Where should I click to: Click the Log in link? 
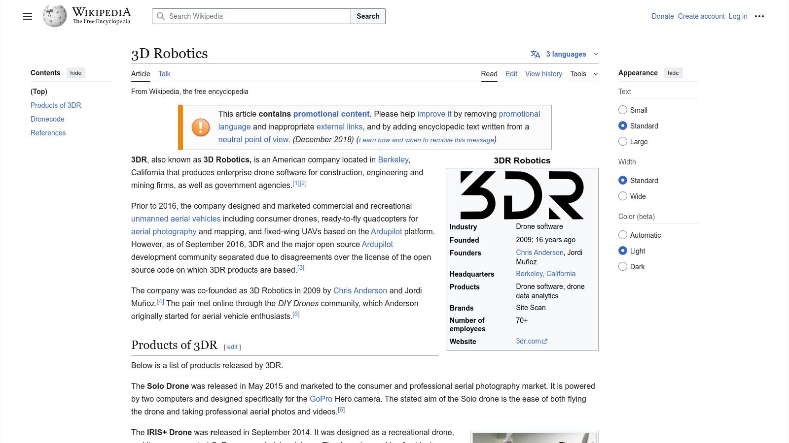coord(738,16)
